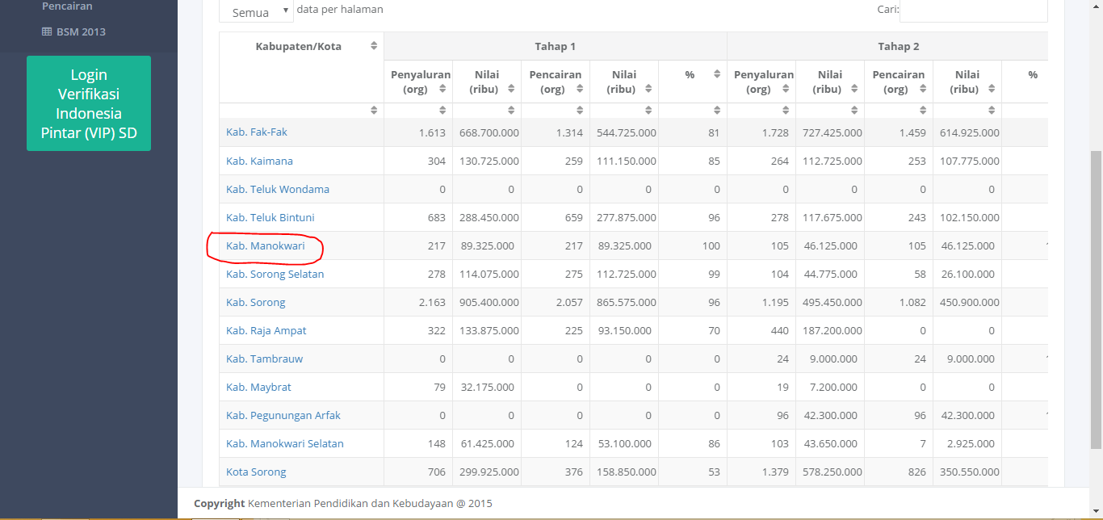Click Login Verifikasi Indonesia Pintar (VIP) SD button

pyautogui.click(x=89, y=103)
